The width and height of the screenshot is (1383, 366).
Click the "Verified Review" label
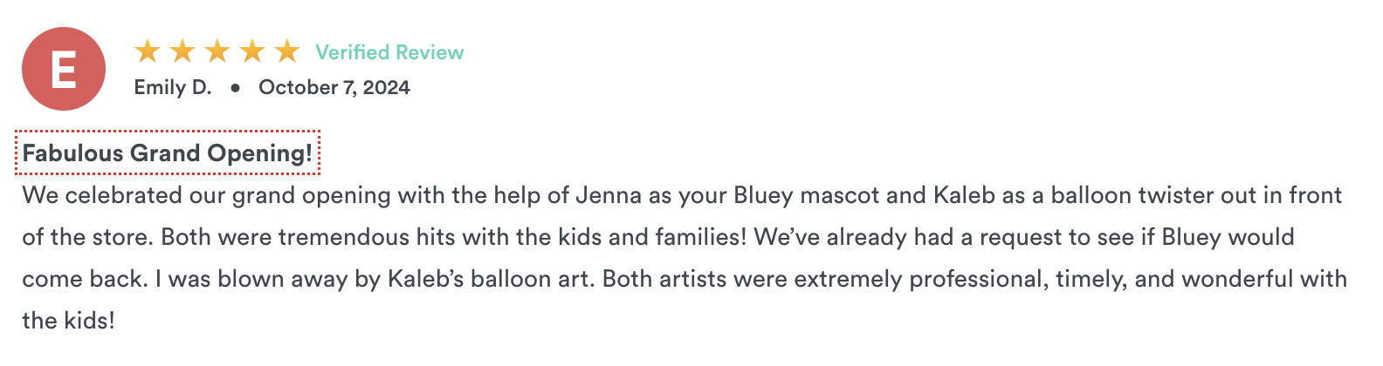389,52
